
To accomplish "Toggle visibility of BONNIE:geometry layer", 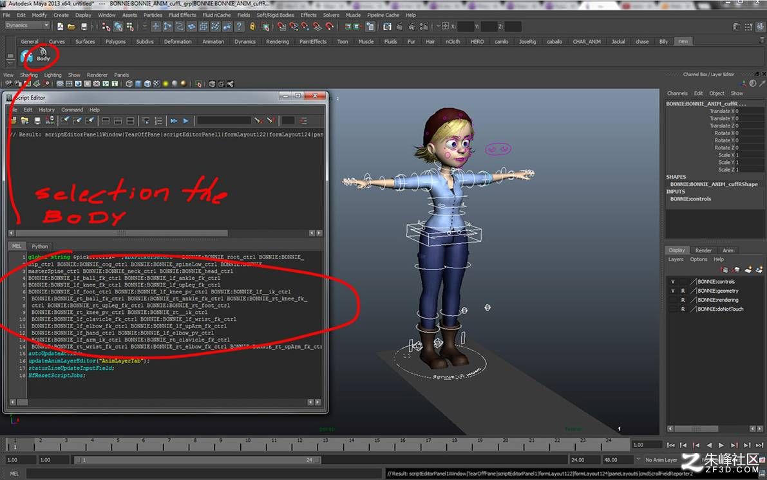I will coord(673,291).
